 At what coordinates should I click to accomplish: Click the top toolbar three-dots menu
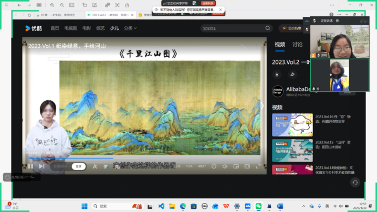tap(332, 5)
